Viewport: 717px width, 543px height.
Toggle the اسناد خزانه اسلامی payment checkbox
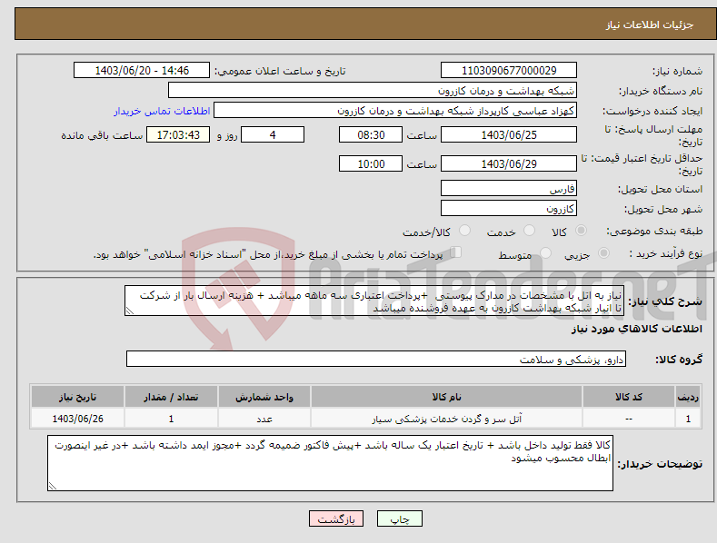coord(456,252)
